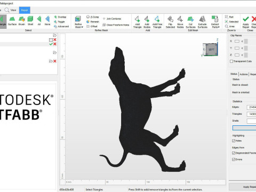This screenshot has height=192, width=256.
Task: Click the LEFT face of view cube
Action: click(211, 50)
